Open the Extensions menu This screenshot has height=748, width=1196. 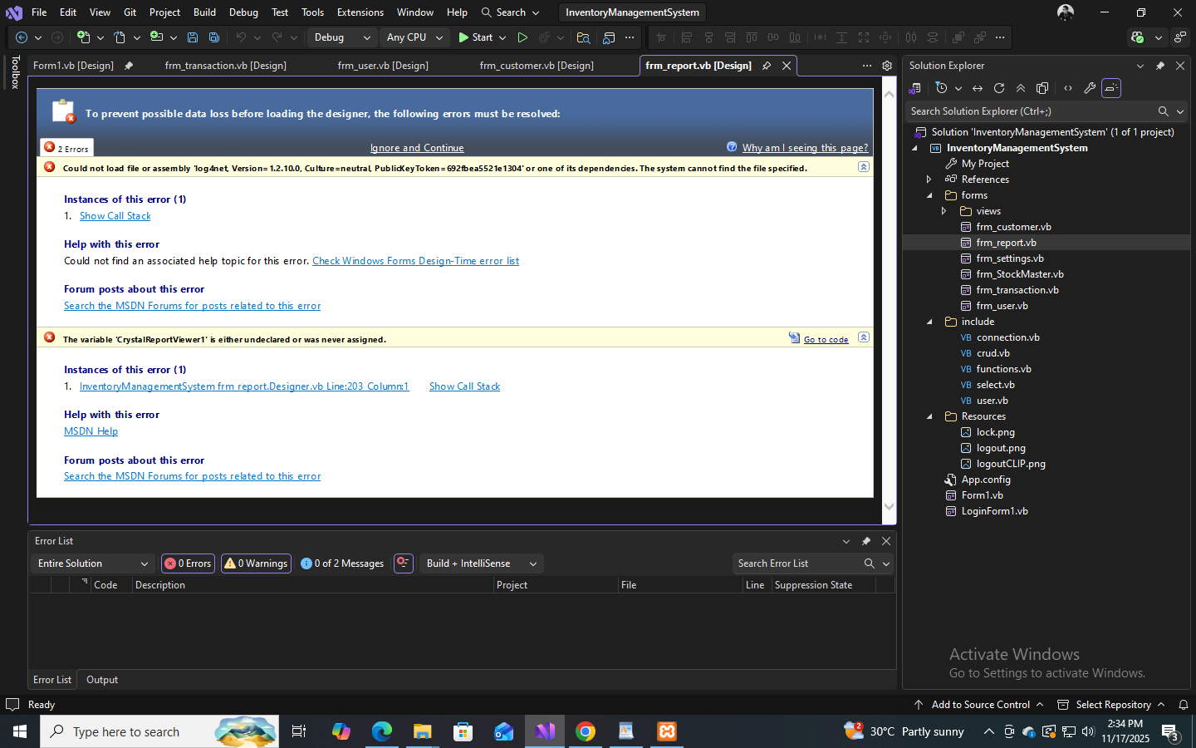(360, 12)
